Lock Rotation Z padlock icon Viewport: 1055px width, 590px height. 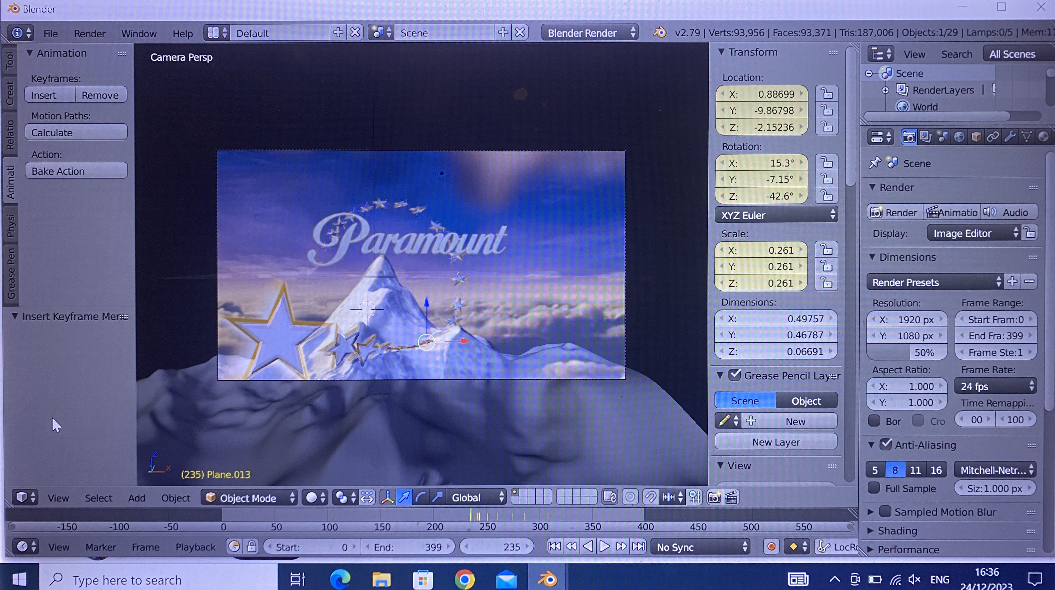(x=827, y=196)
